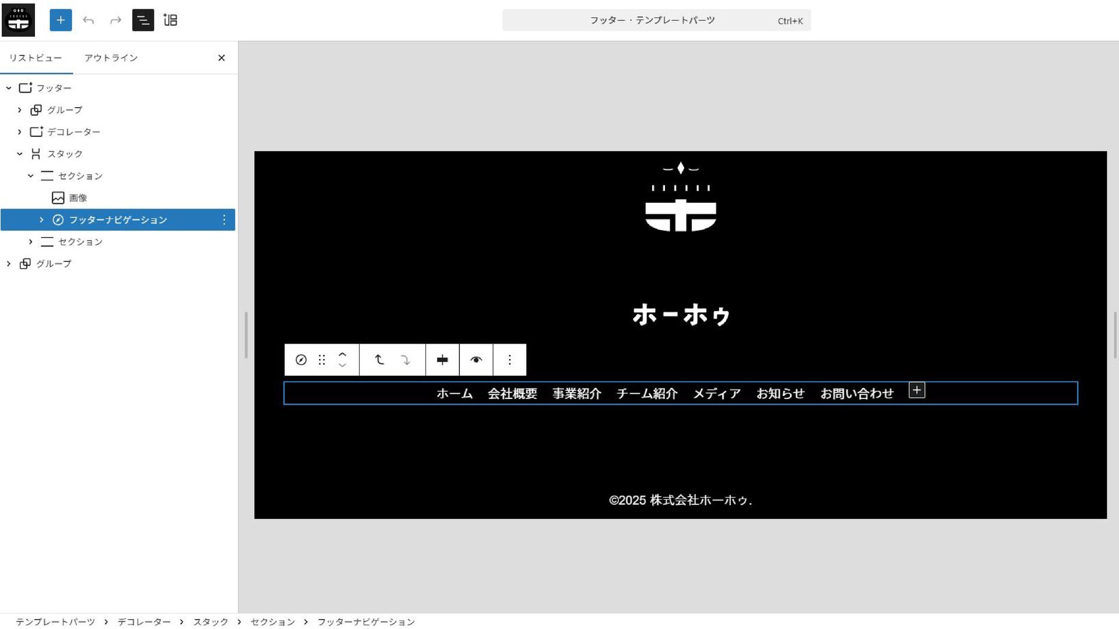Screen dimensions: 1119x629
Task: Select the リストビュー tab
Action: click(x=36, y=58)
